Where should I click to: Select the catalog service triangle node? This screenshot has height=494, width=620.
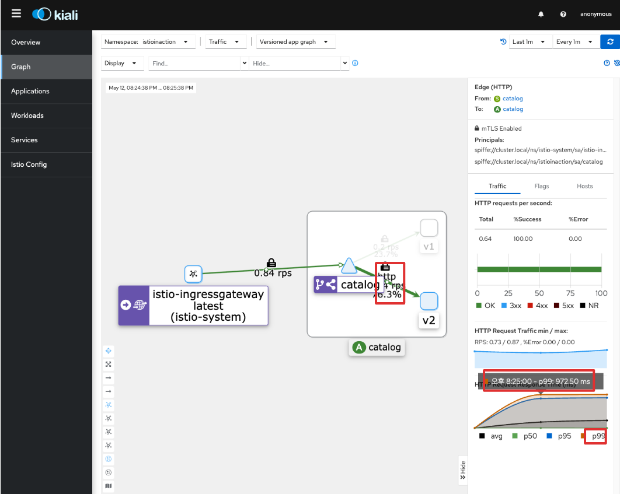[x=349, y=266]
